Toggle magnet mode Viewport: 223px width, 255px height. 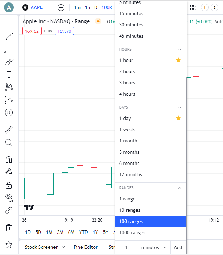tap(9, 160)
